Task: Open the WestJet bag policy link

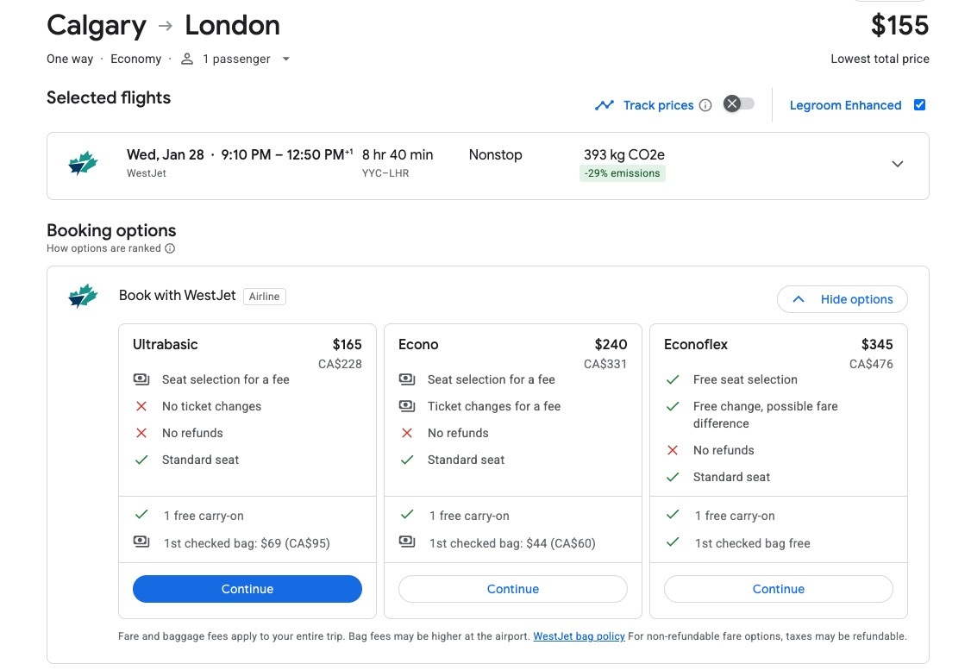Action: coord(579,636)
